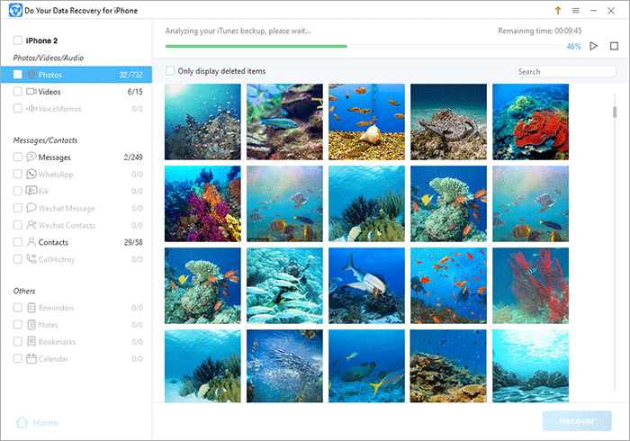Image resolution: width=630 pixels, height=441 pixels.
Task: Tick the Videos checkbox
Action: click(x=18, y=92)
